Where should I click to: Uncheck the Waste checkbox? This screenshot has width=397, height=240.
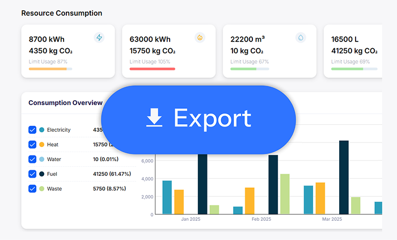click(32, 188)
